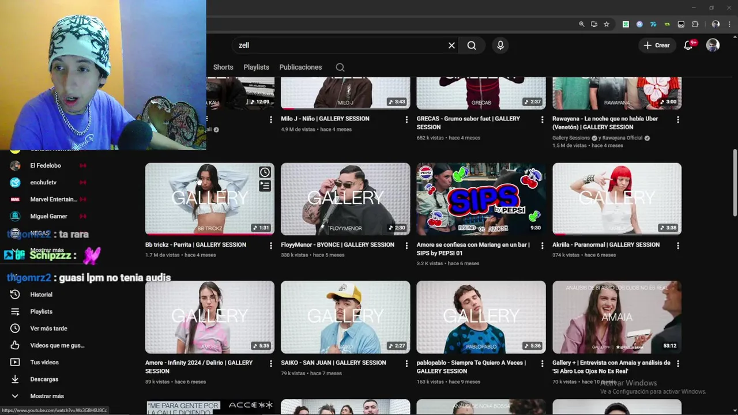
Task: Open Miguel Gamer subscription in sidebar
Action: coord(48,216)
